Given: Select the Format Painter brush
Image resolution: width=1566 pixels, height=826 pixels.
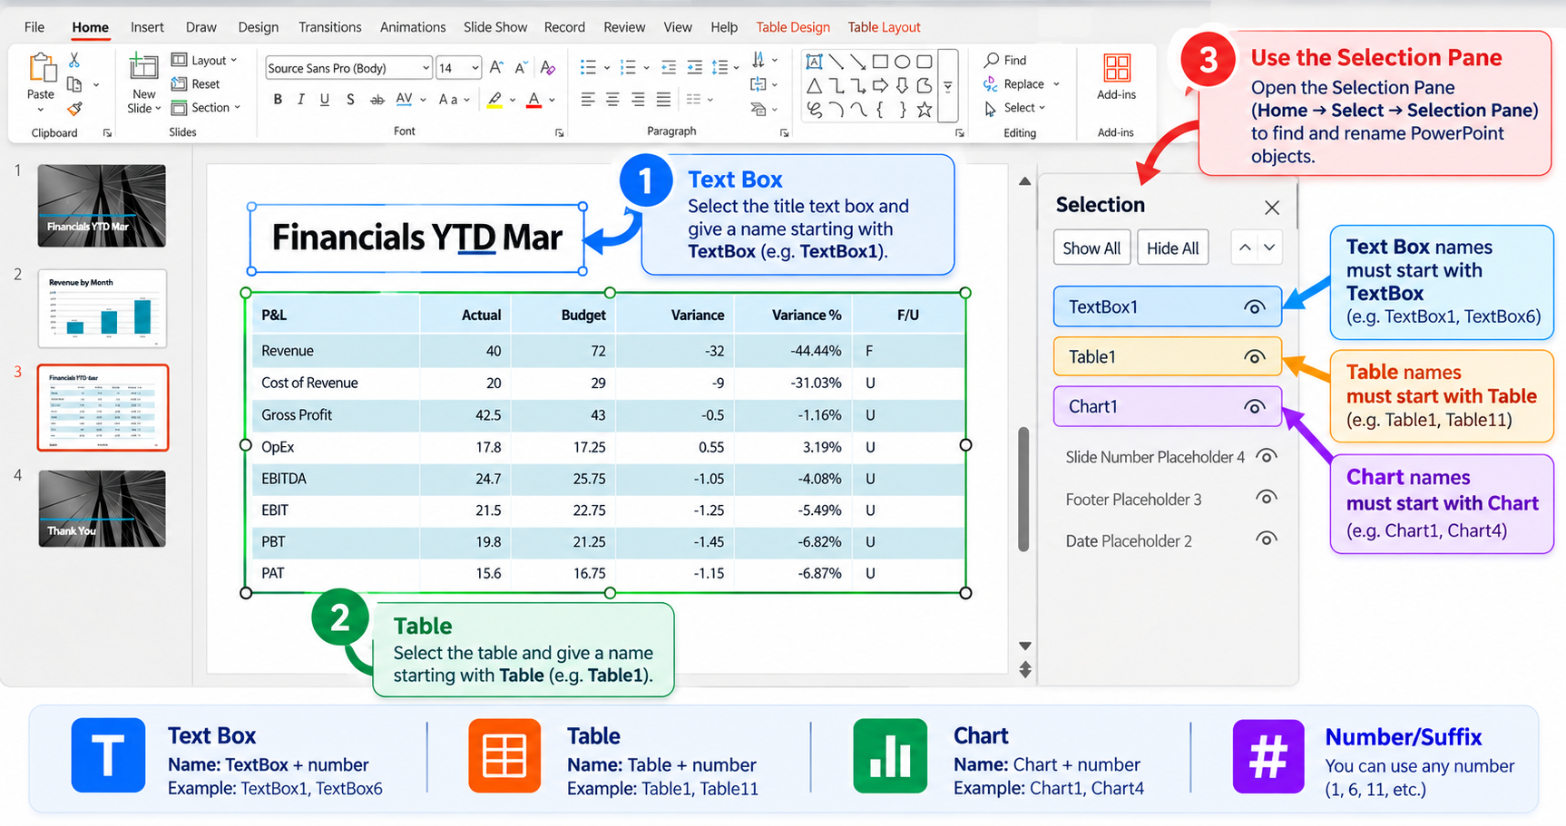Looking at the screenshot, I should [74, 109].
